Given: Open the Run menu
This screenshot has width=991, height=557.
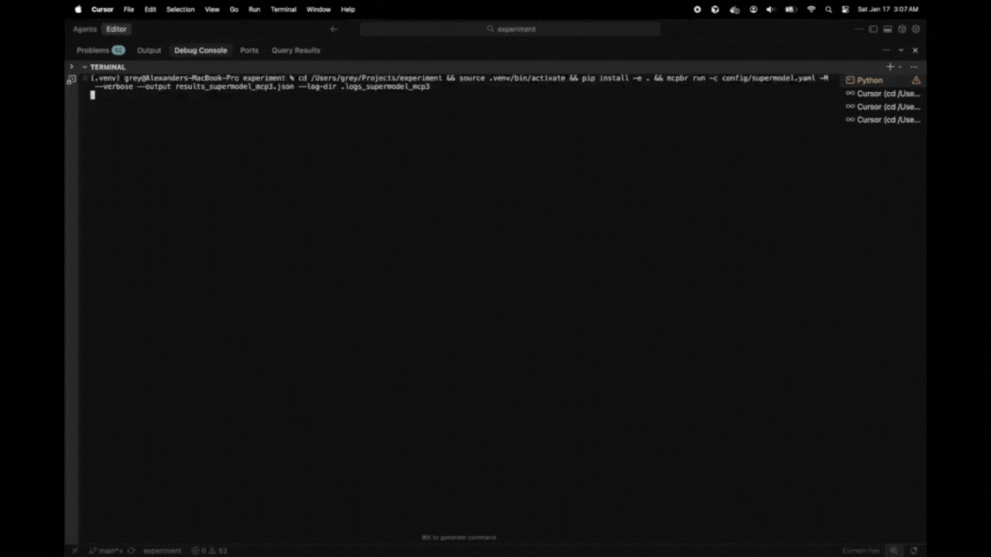Looking at the screenshot, I should [254, 9].
